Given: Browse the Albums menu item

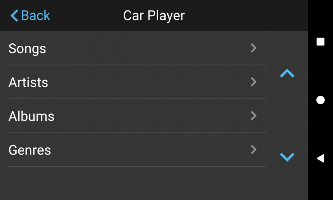Looking at the screenshot, I should pyautogui.click(x=32, y=116).
